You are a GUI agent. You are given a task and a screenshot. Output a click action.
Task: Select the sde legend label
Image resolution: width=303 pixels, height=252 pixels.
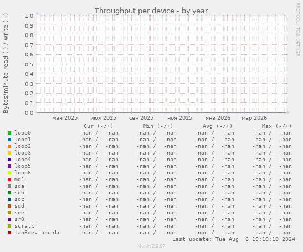(x=19, y=213)
